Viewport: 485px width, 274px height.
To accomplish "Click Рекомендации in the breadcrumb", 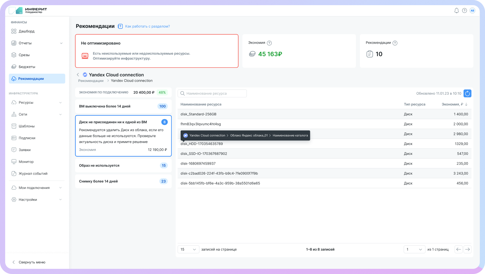I will tap(91, 81).
